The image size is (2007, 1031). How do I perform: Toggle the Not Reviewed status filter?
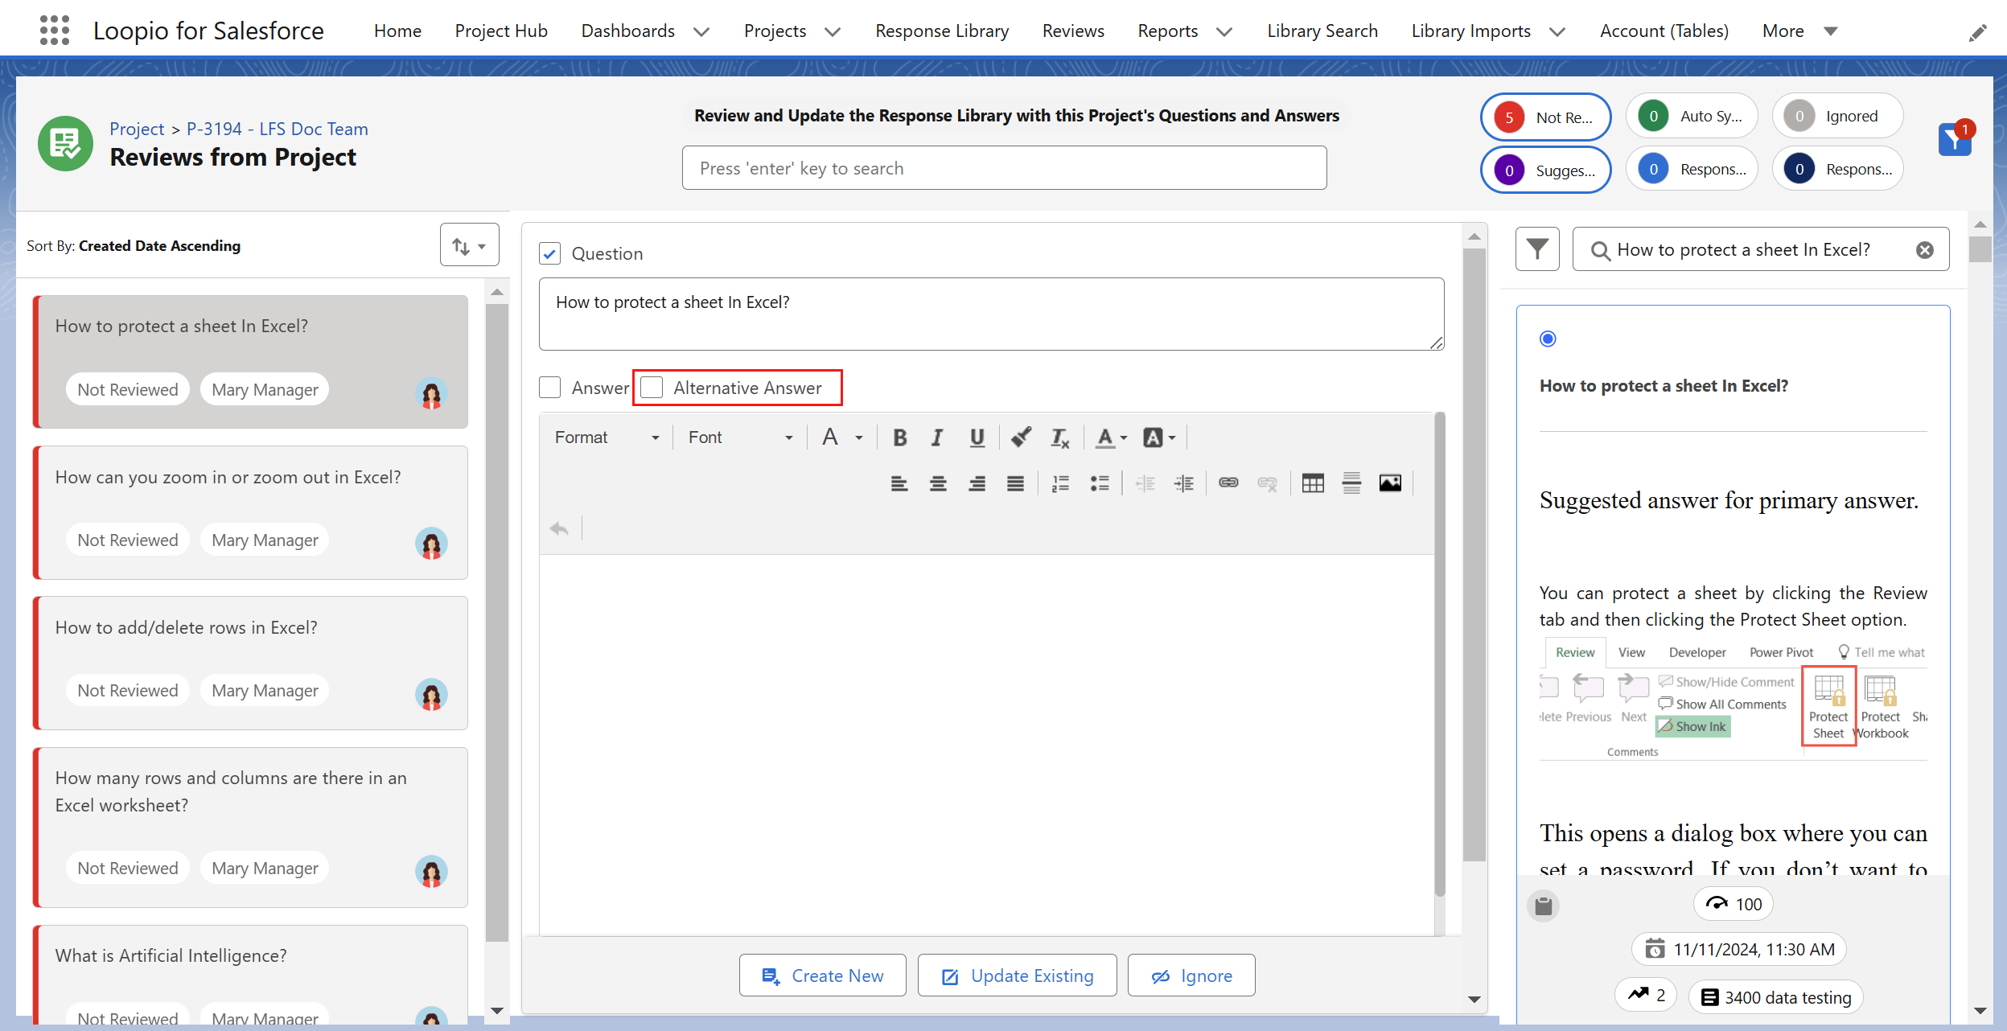point(1545,117)
